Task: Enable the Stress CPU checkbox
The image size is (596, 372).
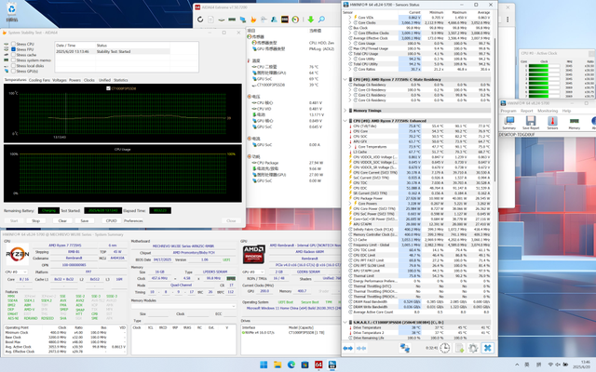Action: tap(13, 44)
